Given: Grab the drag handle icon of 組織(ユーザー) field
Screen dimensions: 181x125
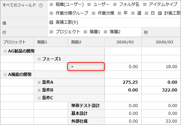Looking at the screenshot, I should 51,4.
